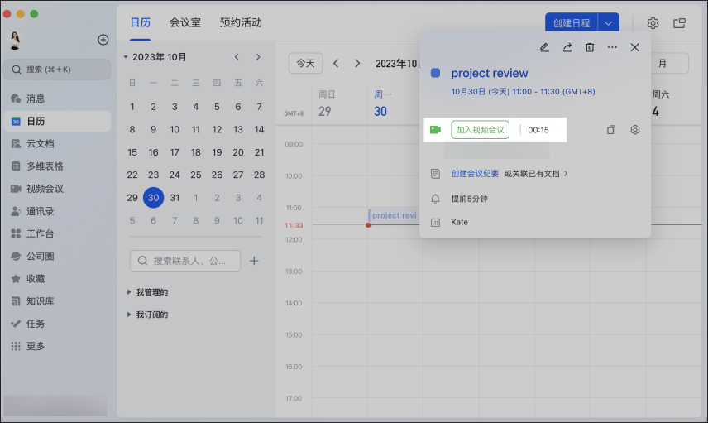Viewport: 708px width, 423px height.
Task: Copy the video meeting info
Action: [x=611, y=130]
